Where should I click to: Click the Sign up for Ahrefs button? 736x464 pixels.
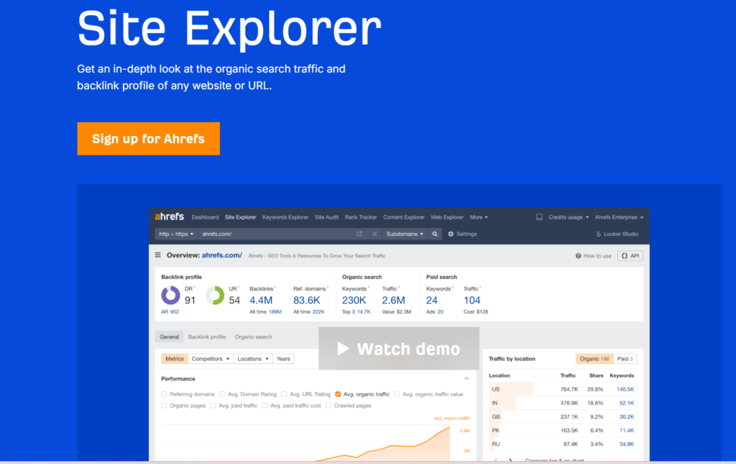(x=148, y=139)
